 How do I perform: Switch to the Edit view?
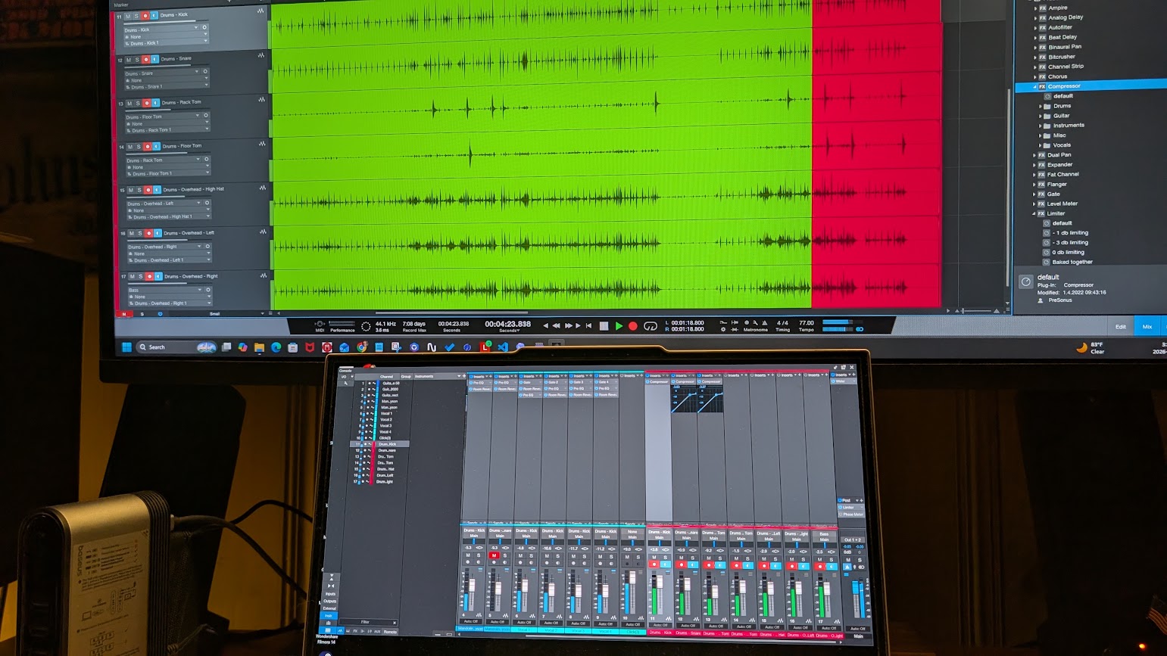click(1120, 327)
